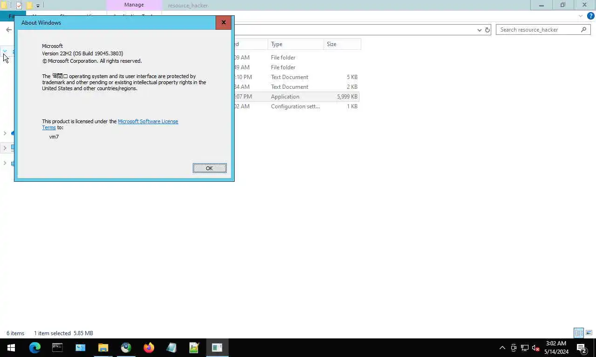This screenshot has height=357, width=596.
Task: Show hidden system tray icons
Action: coord(502,348)
